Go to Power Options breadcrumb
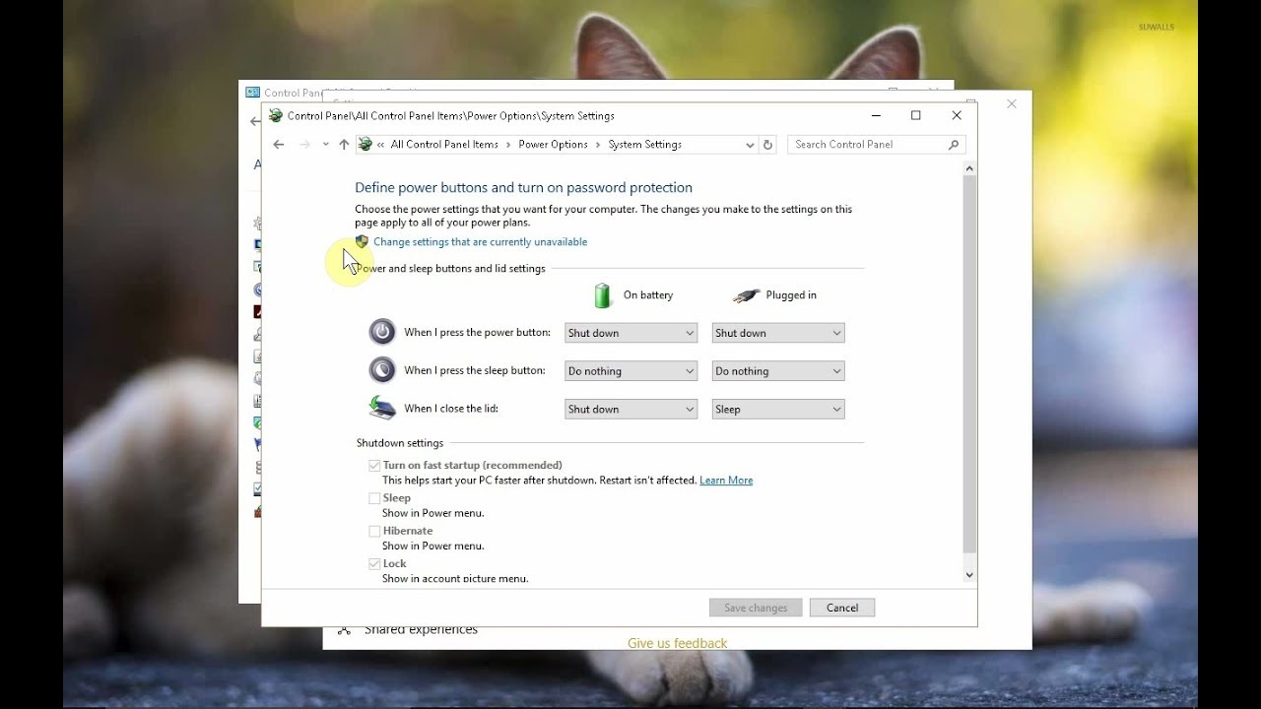The width and height of the screenshot is (1261, 709). tap(553, 145)
